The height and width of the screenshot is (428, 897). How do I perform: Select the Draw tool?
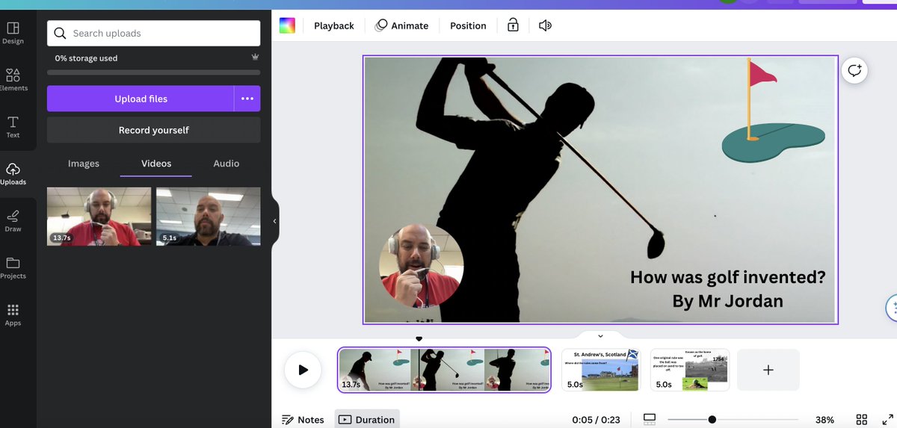[13, 221]
